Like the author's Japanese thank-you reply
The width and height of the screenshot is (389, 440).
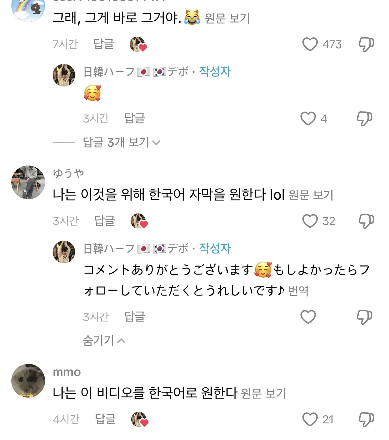point(308,317)
